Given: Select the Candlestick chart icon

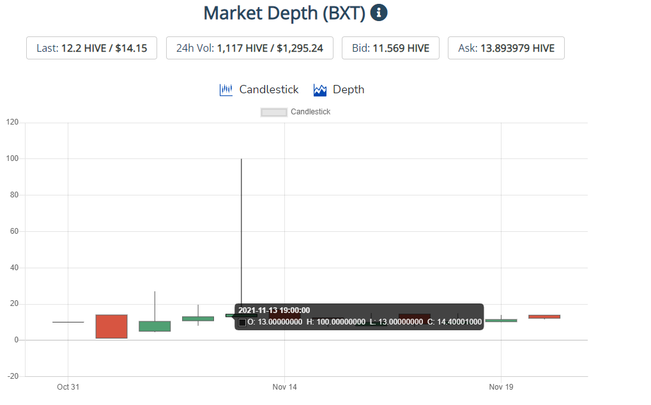Looking at the screenshot, I should tap(226, 89).
